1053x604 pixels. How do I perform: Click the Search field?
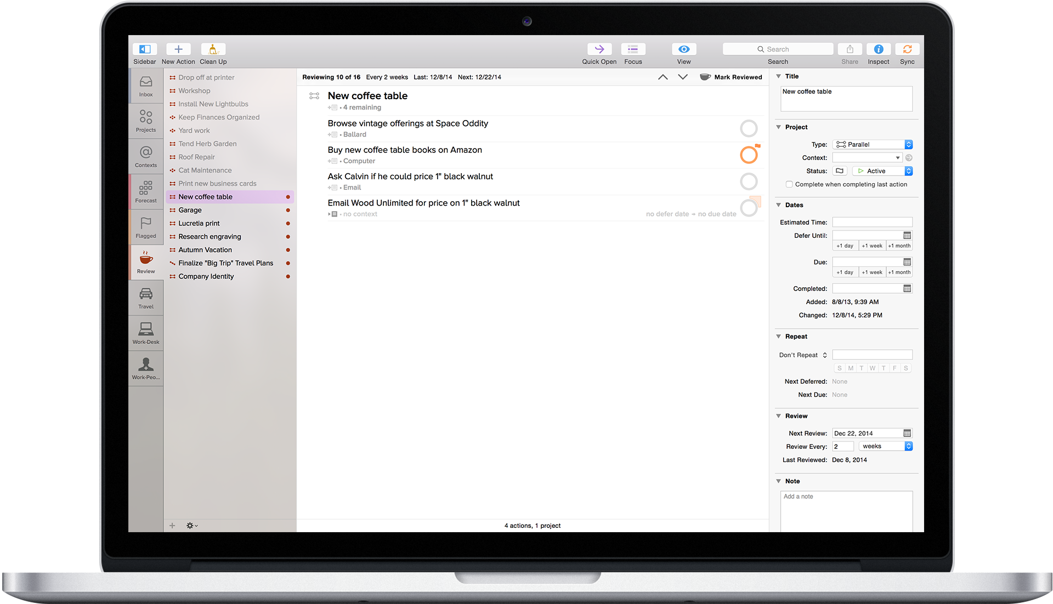point(778,49)
